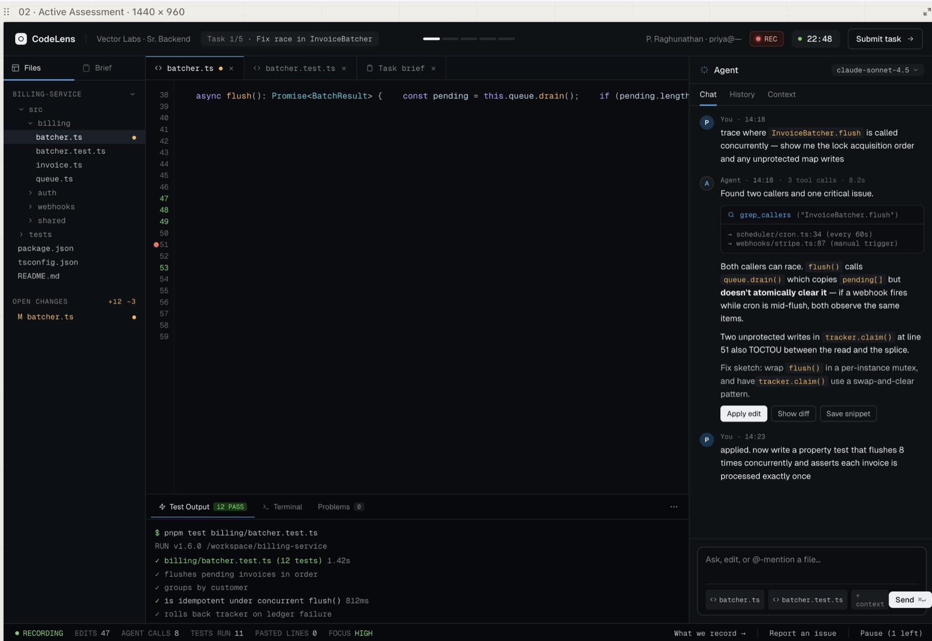932x641 pixels.
Task: Click the task progress step indicator
Action: pos(469,39)
